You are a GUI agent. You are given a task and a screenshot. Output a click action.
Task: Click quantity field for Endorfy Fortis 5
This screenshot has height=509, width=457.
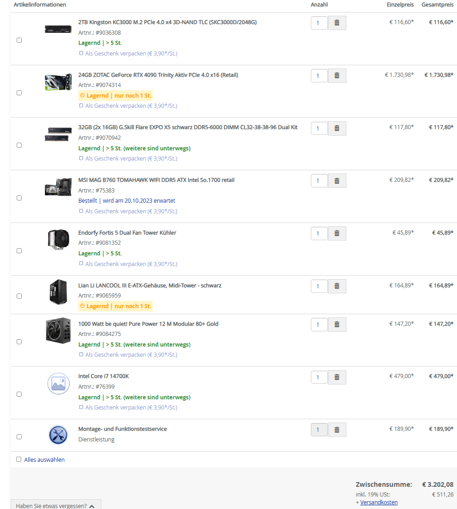319,233
